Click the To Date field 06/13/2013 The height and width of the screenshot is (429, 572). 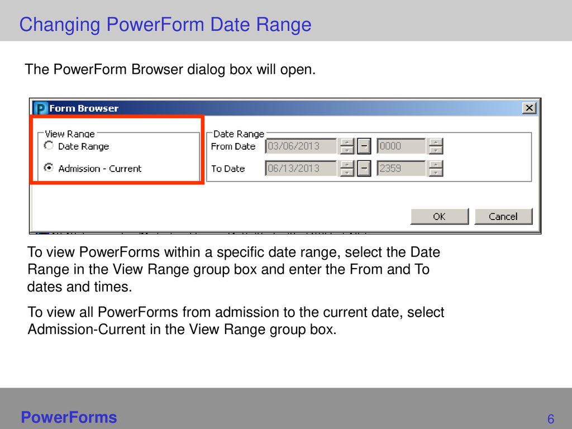(x=301, y=169)
